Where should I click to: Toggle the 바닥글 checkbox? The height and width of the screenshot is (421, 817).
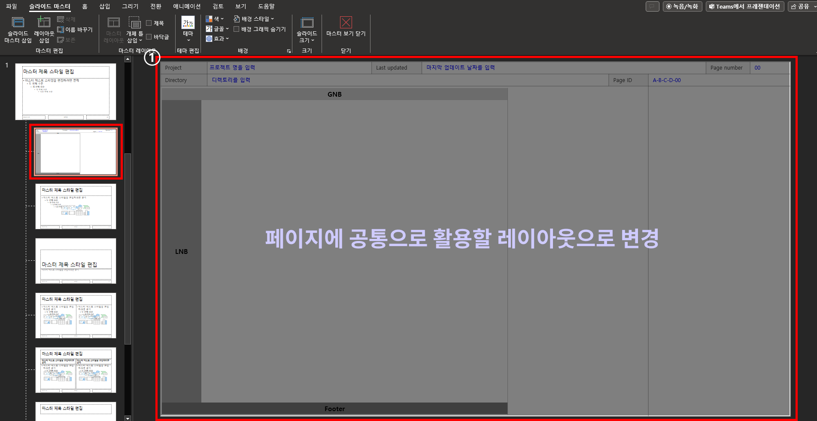(x=149, y=37)
